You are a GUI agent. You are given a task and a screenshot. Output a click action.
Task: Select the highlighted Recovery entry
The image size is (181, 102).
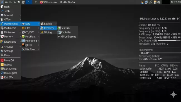click(48, 28)
